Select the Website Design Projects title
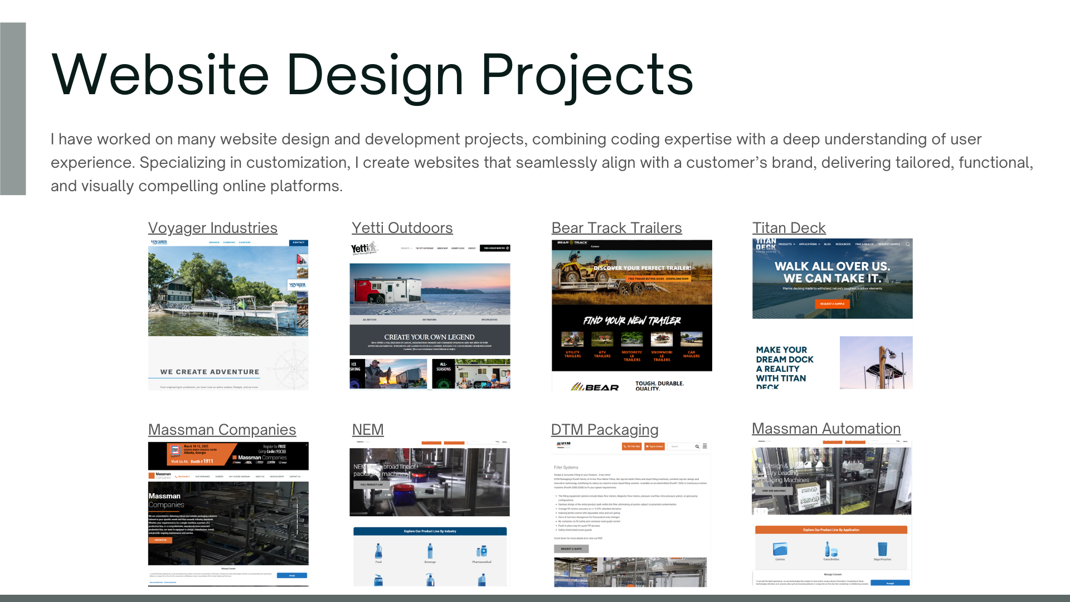 [x=372, y=75]
